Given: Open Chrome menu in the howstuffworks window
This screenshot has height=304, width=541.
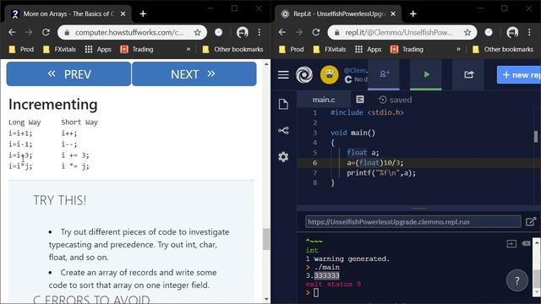Looking at the screenshot, I should pos(260,32).
